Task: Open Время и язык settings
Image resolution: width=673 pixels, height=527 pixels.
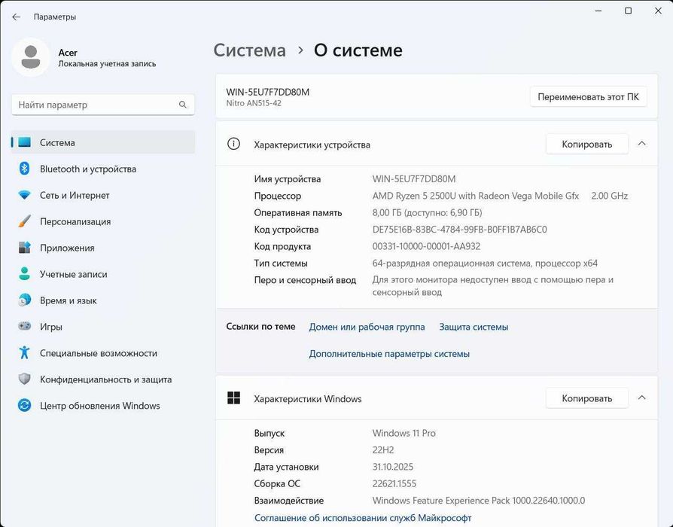Action: point(68,301)
